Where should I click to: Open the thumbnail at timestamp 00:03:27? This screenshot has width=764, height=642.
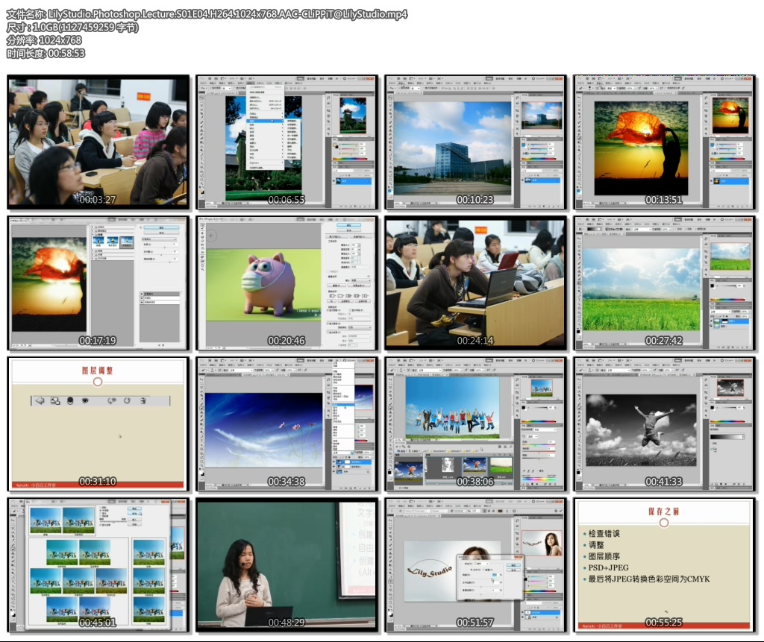(x=98, y=141)
